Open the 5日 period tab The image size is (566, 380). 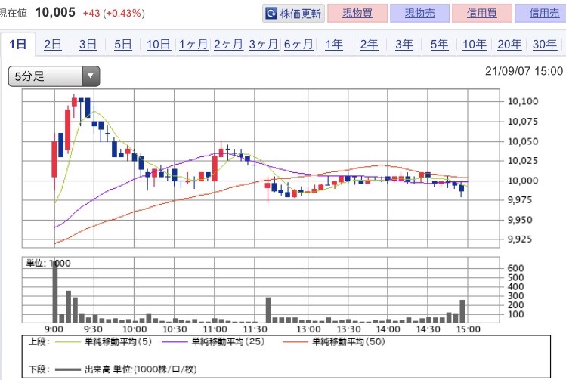click(123, 45)
